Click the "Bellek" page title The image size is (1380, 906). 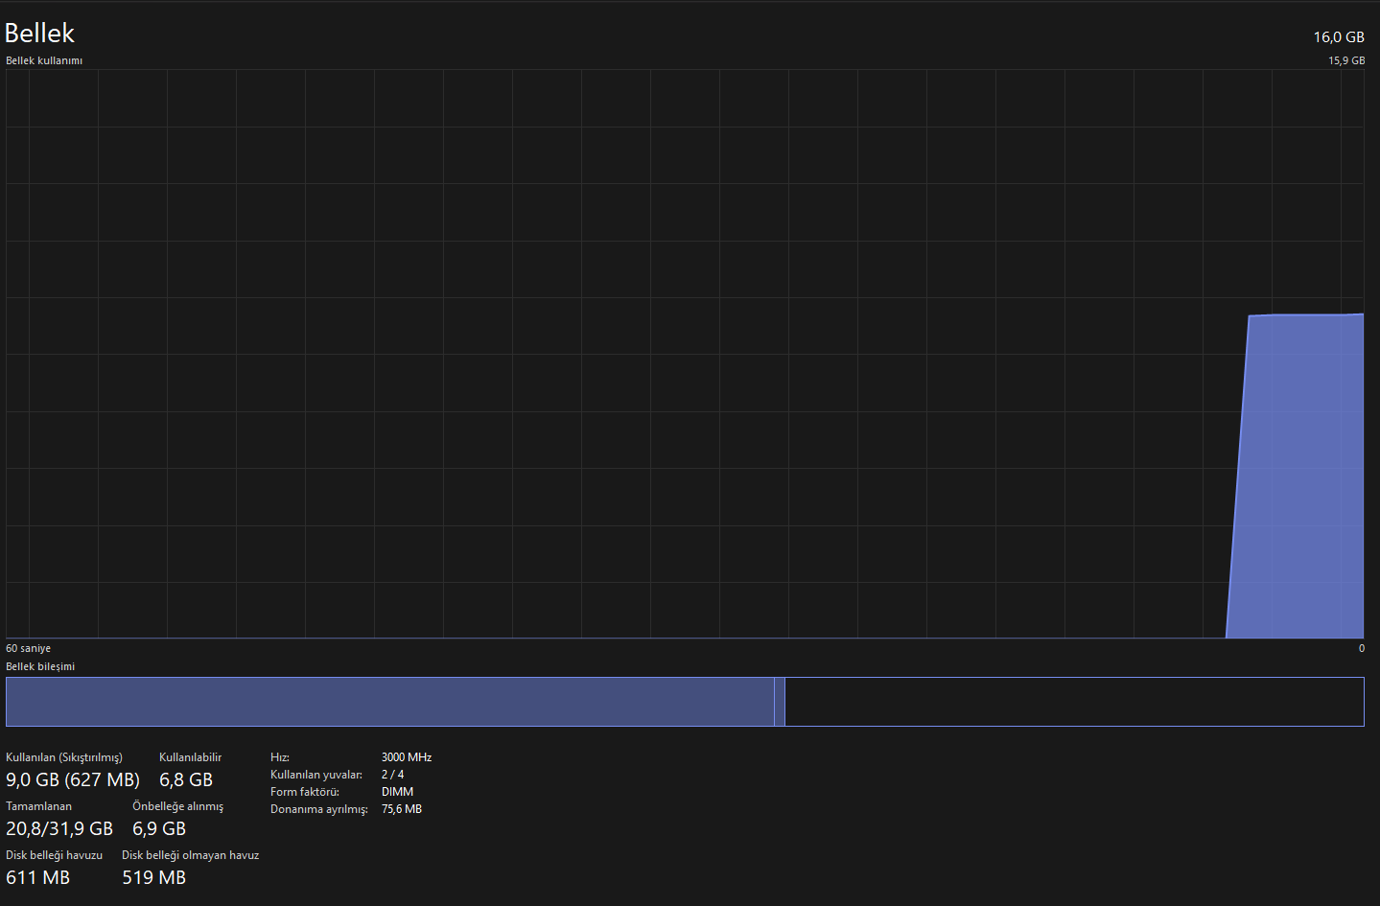(x=39, y=34)
